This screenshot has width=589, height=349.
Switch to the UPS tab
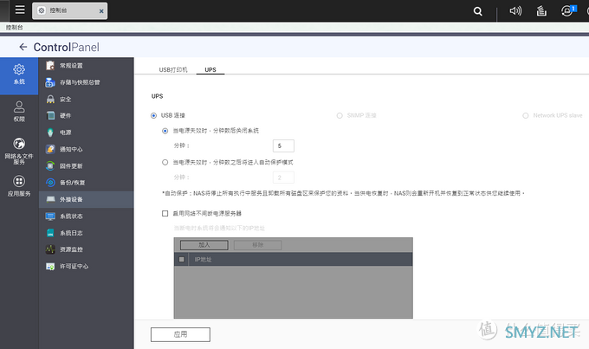point(210,69)
